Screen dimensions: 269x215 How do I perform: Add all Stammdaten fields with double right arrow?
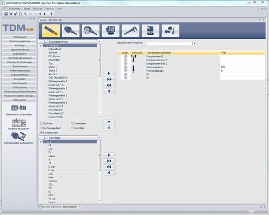109,79
